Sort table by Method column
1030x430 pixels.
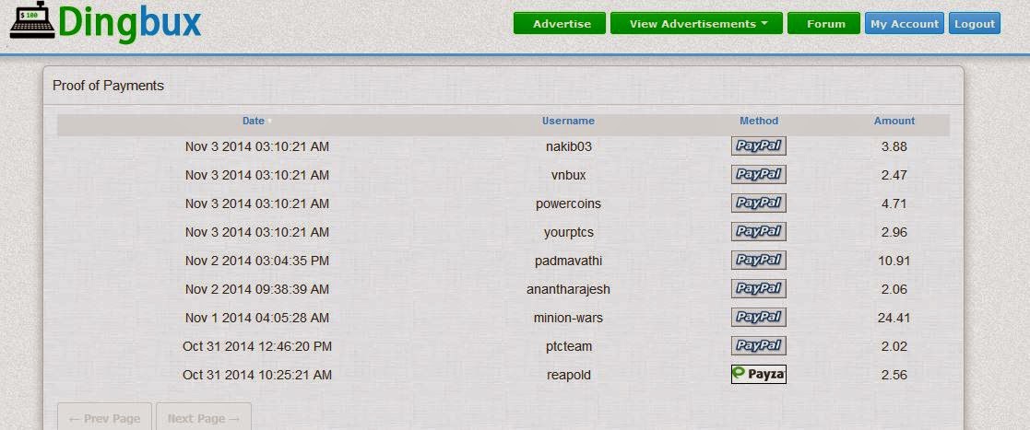(759, 121)
